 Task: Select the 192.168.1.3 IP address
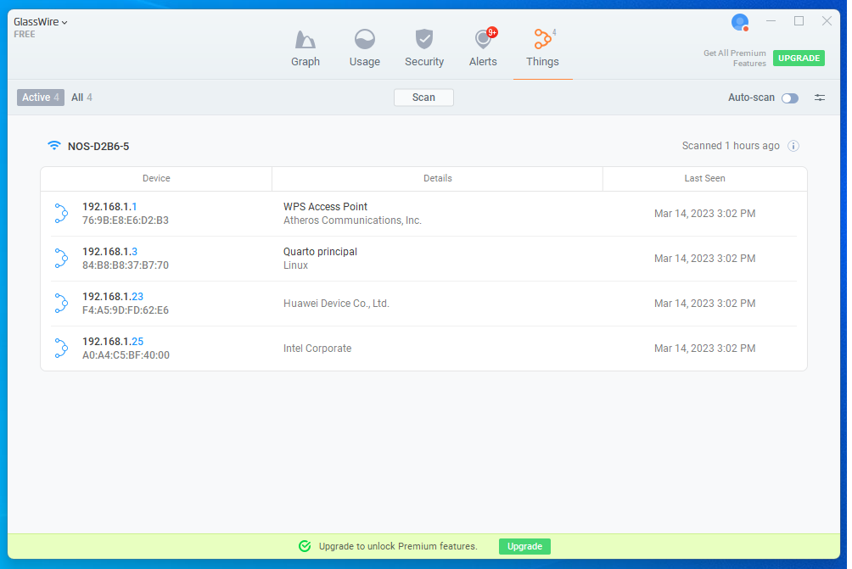point(109,252)
